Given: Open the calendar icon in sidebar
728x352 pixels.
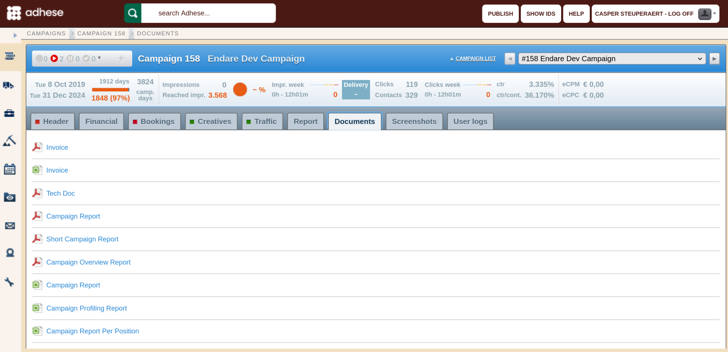Looking at the screenshot, I should (10, 169).
